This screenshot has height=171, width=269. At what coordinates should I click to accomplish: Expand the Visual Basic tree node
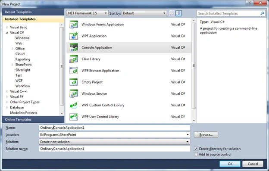(7, 27)
